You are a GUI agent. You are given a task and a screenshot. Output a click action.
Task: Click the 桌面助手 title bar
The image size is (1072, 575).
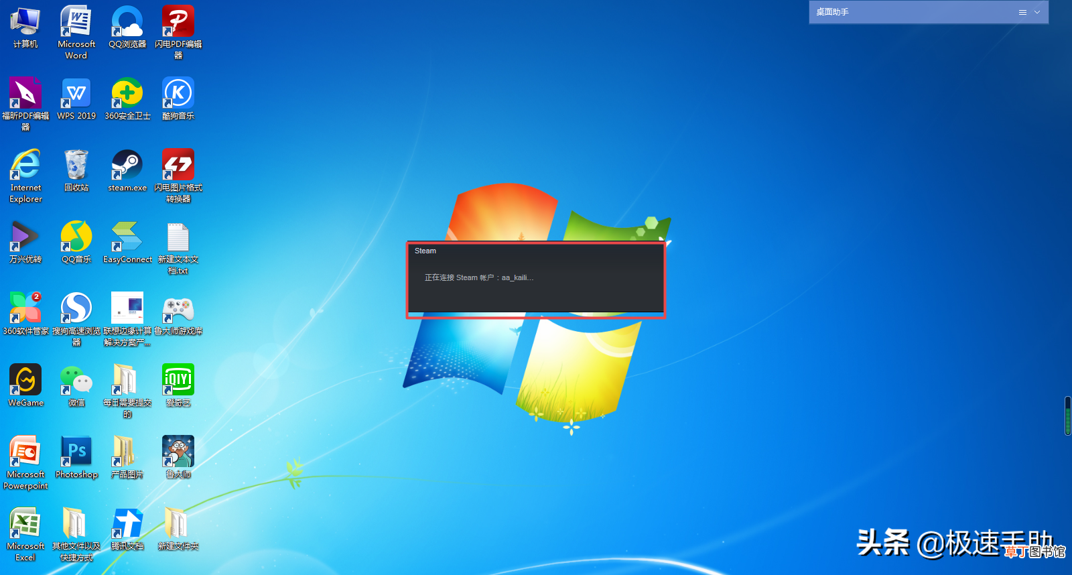(x=929, y=12)
